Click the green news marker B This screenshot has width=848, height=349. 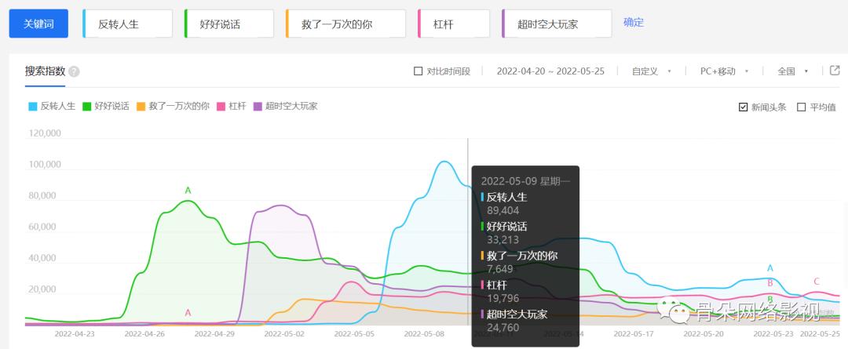[770, 299]
